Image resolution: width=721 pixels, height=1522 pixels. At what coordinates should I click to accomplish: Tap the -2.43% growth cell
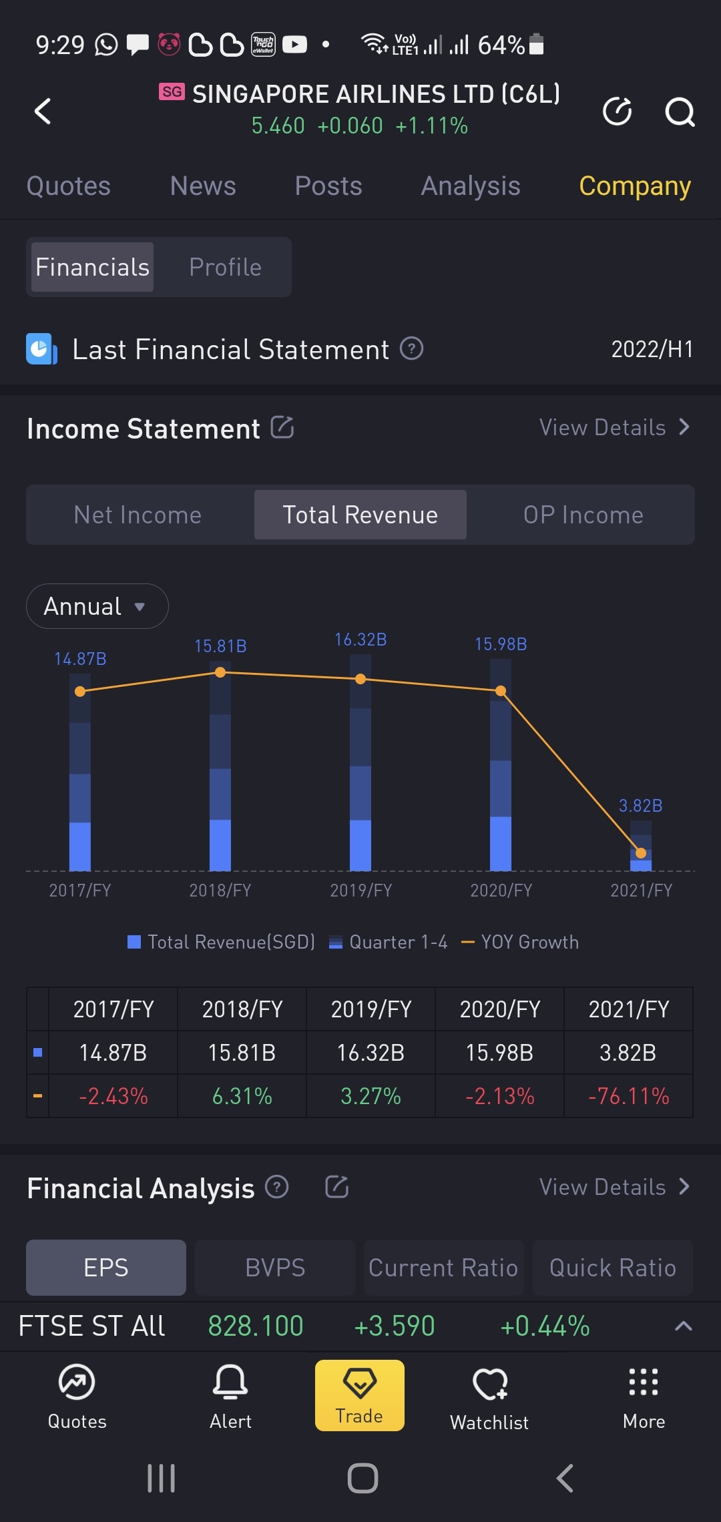click(113, 1096)
